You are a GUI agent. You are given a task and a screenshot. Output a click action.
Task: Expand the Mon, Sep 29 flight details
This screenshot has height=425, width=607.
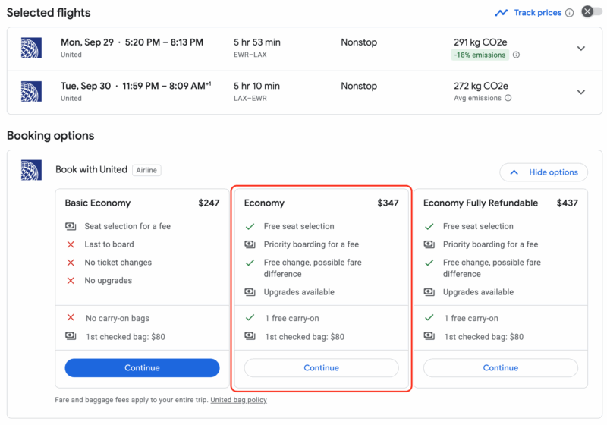580,49
